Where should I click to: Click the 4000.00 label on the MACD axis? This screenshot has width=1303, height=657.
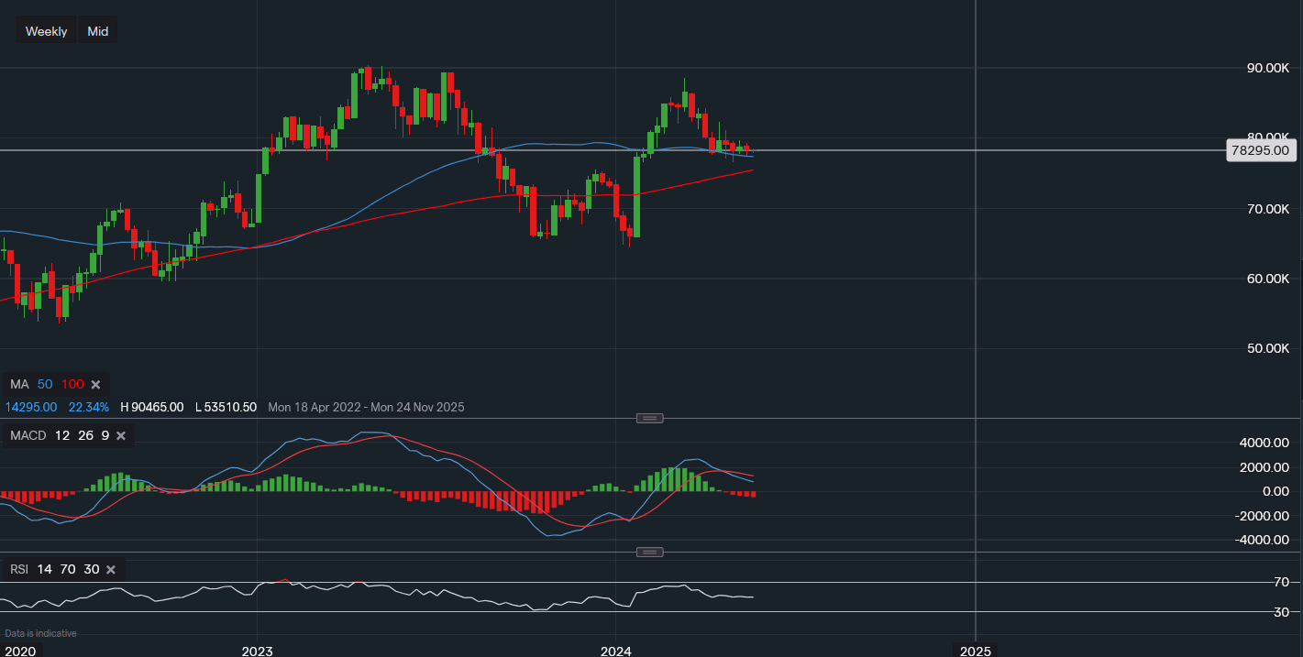[x=1263, y=443]
